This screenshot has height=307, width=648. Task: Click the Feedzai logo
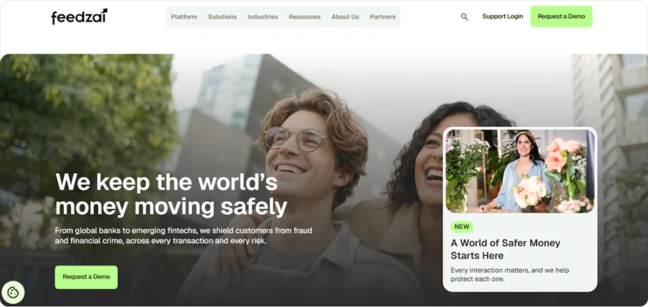click(79, 16)
